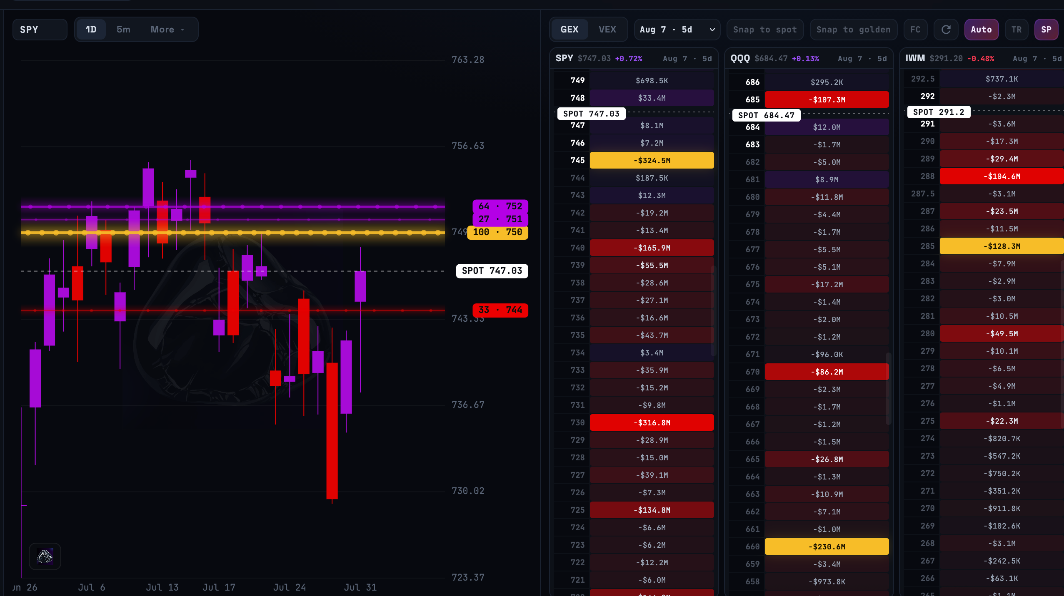The width and height of the screenshot is (1064, 596).
Task: Open the Aug 7 · 5d expiry dropdown
Action: click(677, 30)
